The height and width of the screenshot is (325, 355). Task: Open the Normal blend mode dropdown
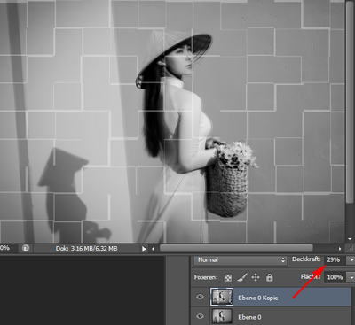(241, 260)
